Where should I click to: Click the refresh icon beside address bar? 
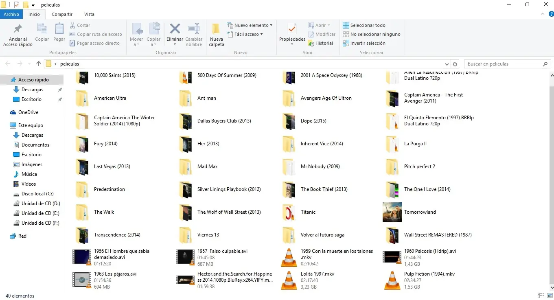click(455, 64)
